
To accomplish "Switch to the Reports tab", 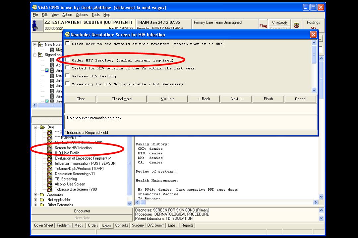I will 187,225.
